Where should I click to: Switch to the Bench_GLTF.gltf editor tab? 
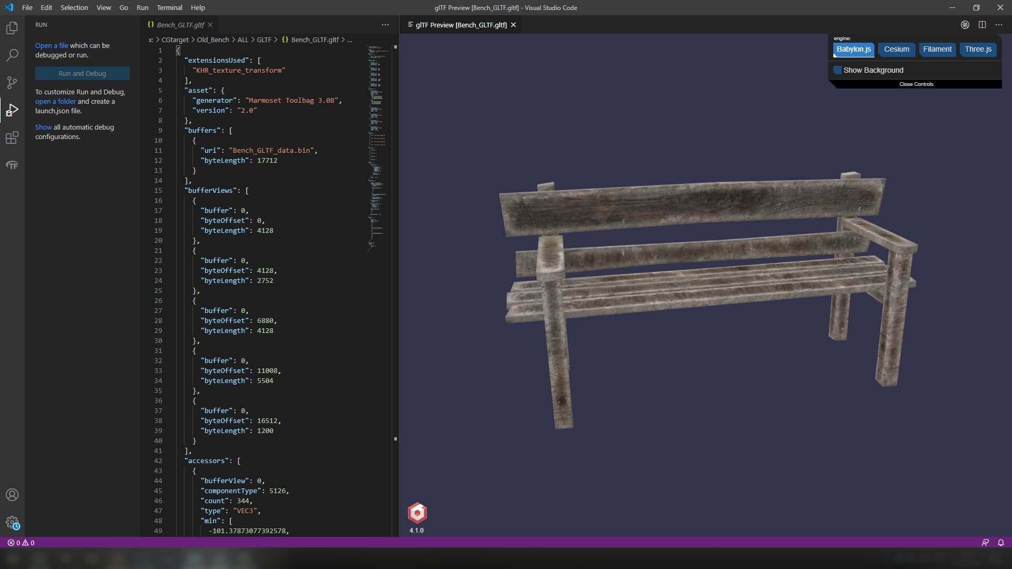(x=180, y=25)
